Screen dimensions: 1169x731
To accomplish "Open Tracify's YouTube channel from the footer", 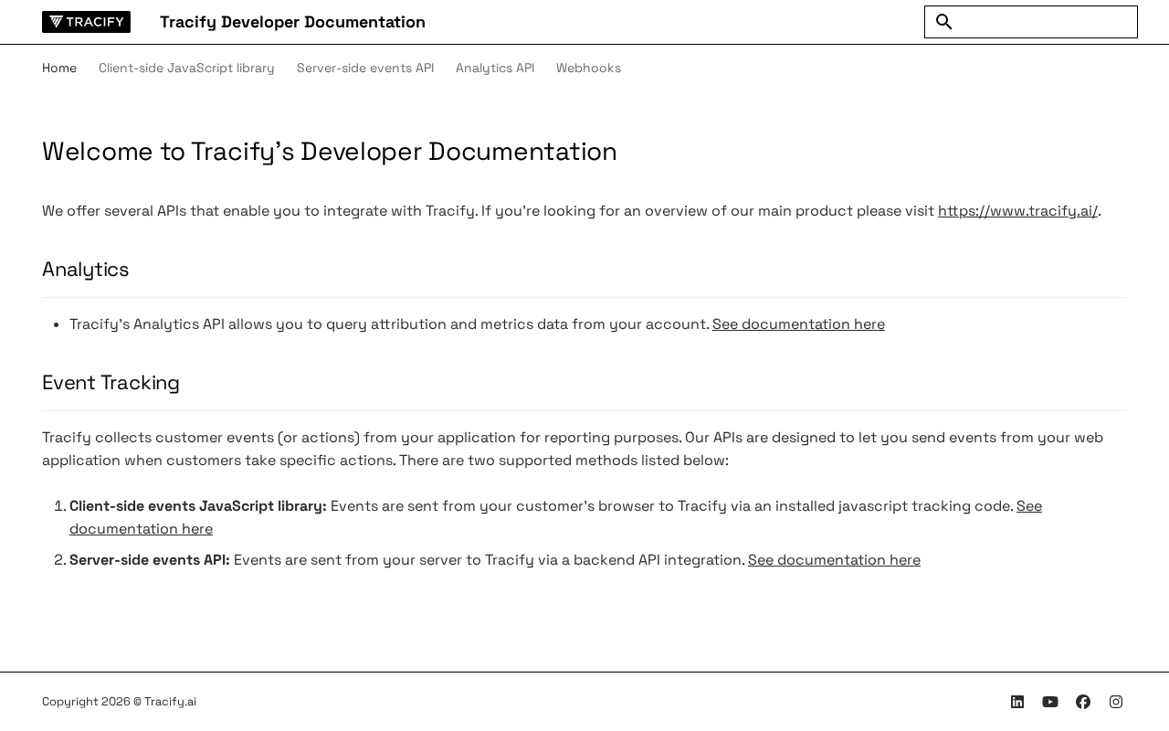I will [1050, 702].
